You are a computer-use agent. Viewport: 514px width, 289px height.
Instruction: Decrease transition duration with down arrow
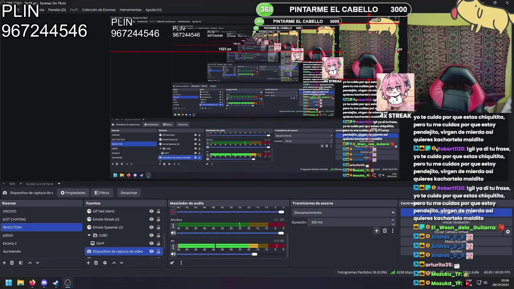[393, 224]
